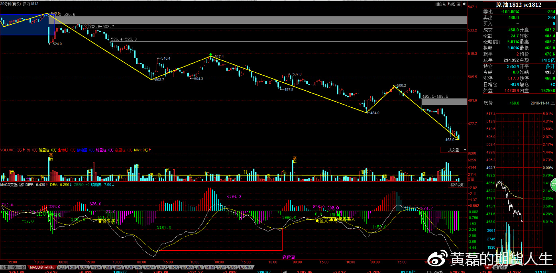Click the 492.5-488.5 gap label

pyautogui.click(x=435, y=96)
